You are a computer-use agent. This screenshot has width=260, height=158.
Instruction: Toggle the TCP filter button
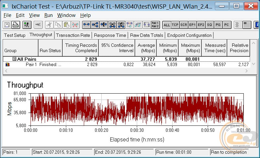(175, 25)
